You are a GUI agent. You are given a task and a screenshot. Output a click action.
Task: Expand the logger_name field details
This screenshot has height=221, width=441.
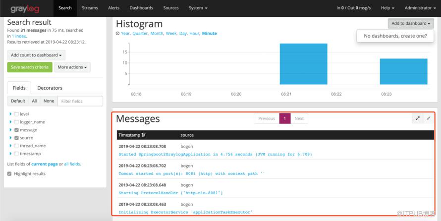pos(10,122)
